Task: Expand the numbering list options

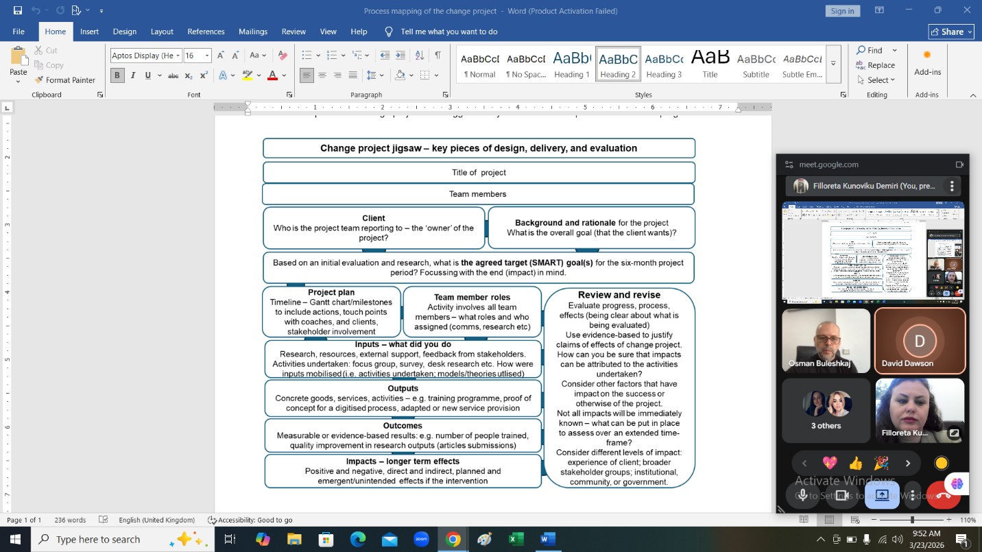Action: tap(343, 56)
